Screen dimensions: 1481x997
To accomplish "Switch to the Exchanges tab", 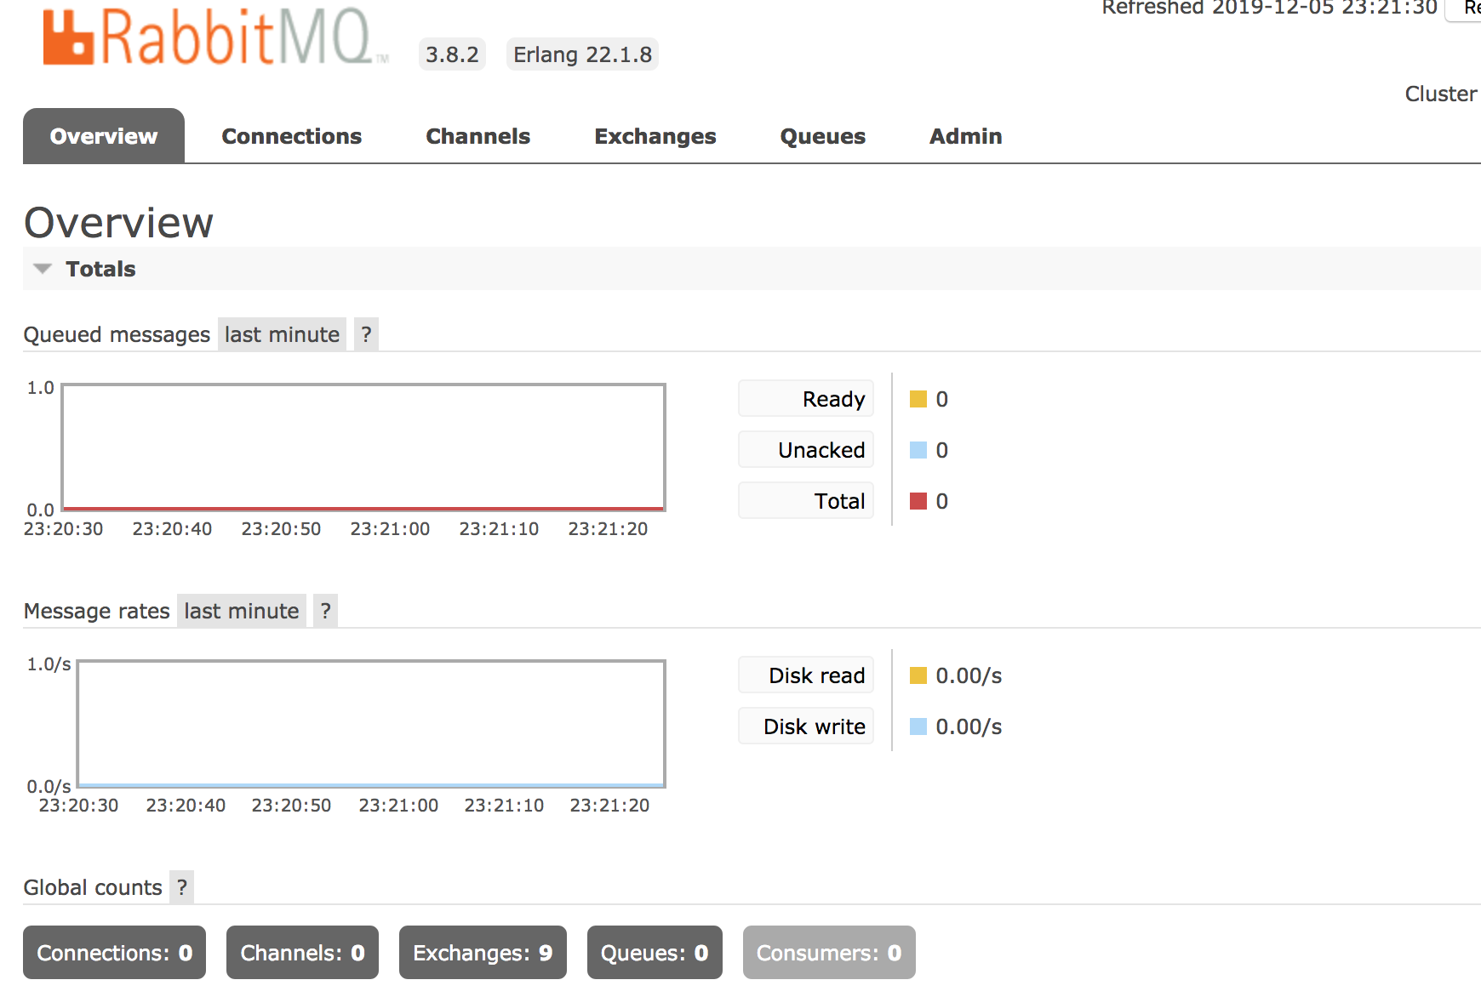I will pyautogui.click(x=655, y=136).
